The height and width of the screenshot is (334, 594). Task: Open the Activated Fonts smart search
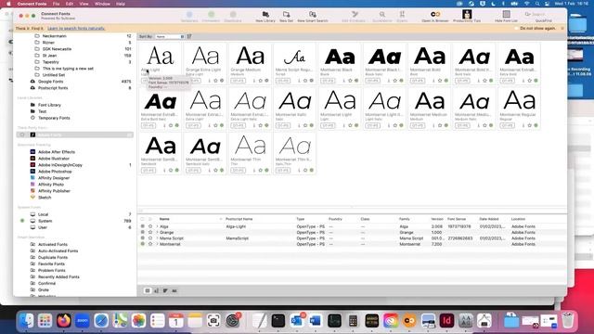[x=53, y=245]
